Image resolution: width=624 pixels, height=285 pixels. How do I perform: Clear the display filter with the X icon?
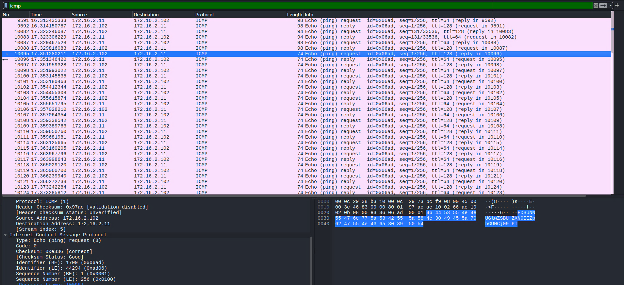[x=596, y=6]
